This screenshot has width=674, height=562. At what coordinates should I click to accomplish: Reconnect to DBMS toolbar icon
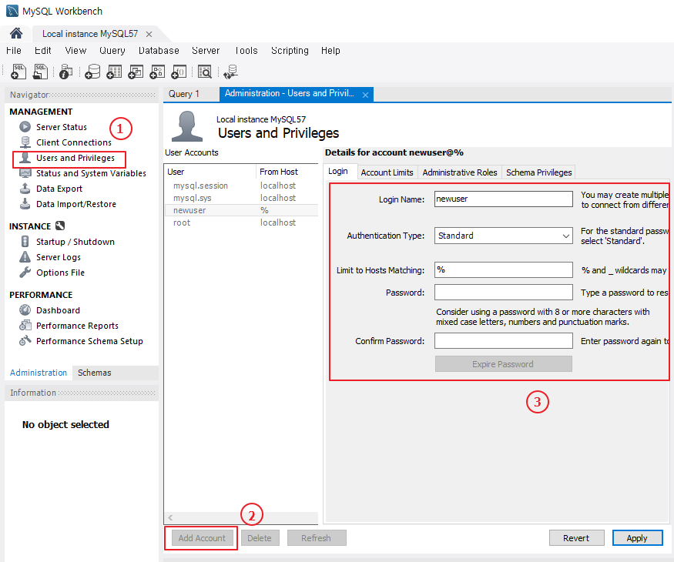tap(231, 72)
